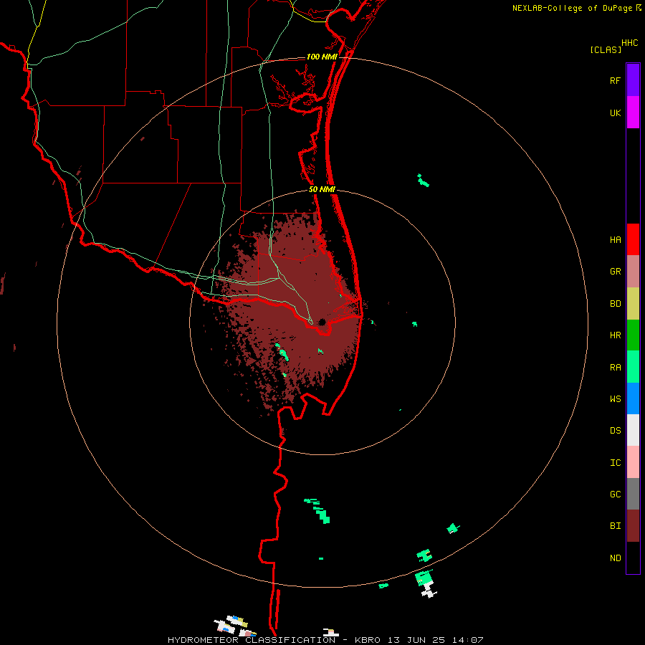Click the KBRO radar station identifier
This screenshot has height=645, width=645.
[368, 640]
